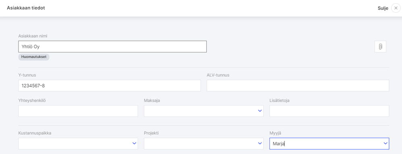The height and width of the screenshot is (154, 402).
Task: Click the Yhteyshenkilö text box
Action: point(78,111)
